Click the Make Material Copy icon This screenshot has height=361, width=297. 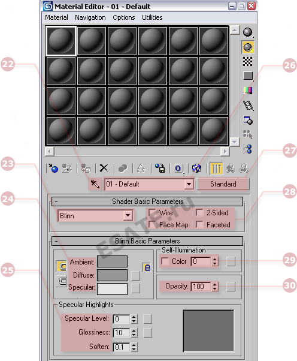pyautogui.click(x=123, y=169)
